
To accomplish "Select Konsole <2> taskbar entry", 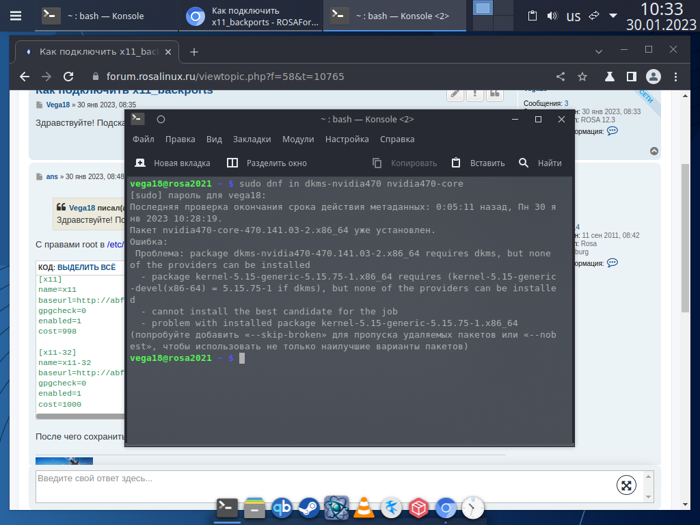I will pyautogui.click(x=394, y=16).
